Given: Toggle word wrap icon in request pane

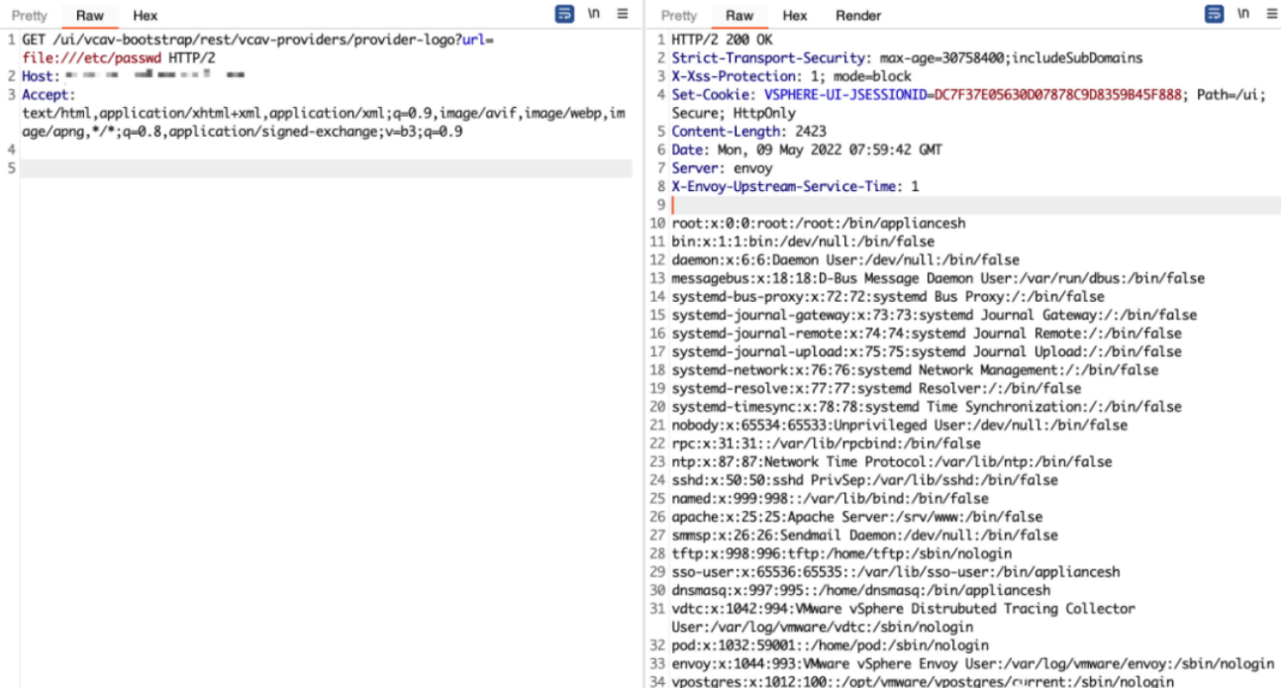Looking at the screenshot, I should (564, 15).
